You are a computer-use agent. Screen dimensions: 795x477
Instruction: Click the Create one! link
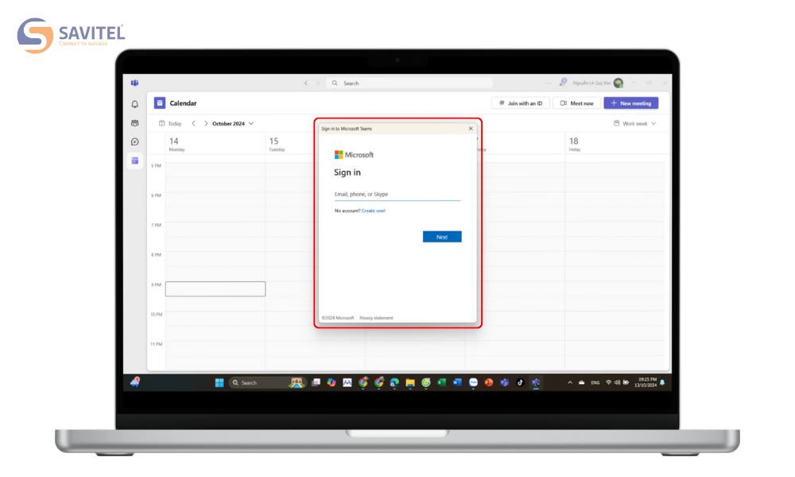(x=373, y=211)
